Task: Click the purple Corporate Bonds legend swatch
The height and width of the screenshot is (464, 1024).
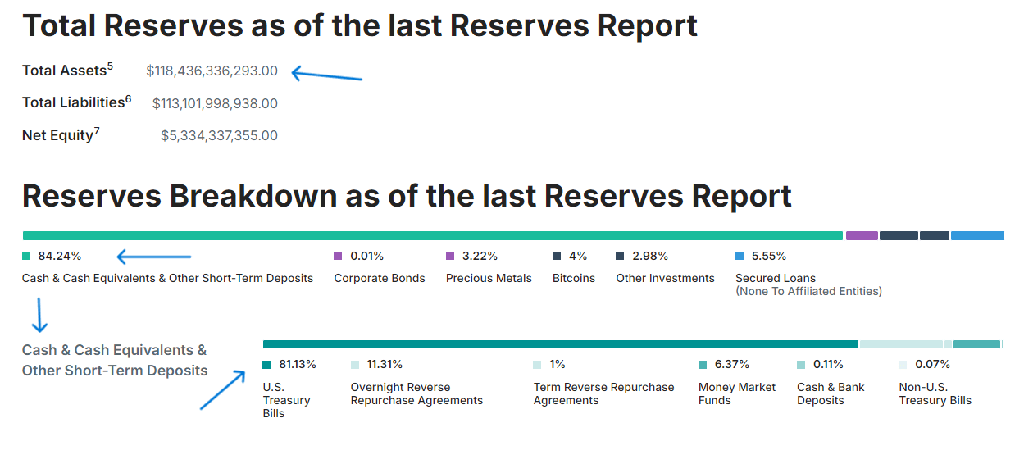Action: (338, 256)
